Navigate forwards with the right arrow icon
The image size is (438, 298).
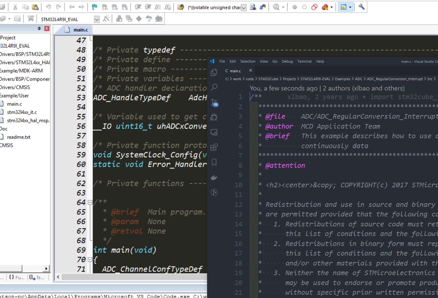pyautogui.click(x=81, y=7)
